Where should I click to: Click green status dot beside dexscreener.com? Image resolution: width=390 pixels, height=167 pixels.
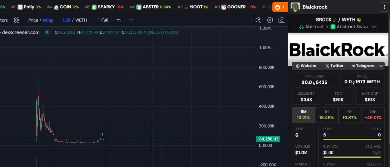(x=47, y=32)
